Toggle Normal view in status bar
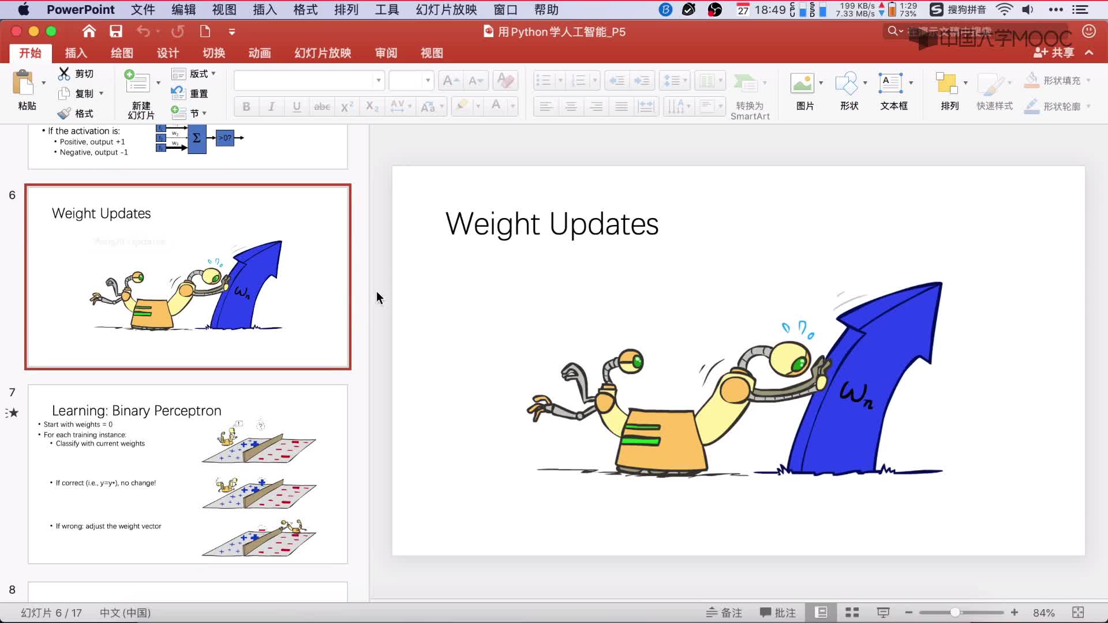The width and height of the screenshot is (1108, 623). tap(821, 613)
